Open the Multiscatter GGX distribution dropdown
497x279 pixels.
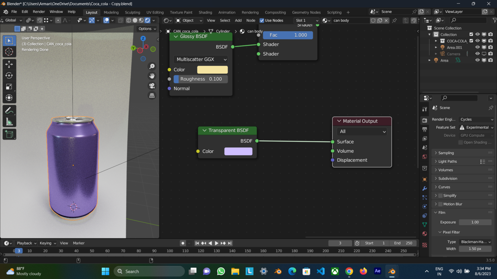pyautogui.click(x=200, y=59)
